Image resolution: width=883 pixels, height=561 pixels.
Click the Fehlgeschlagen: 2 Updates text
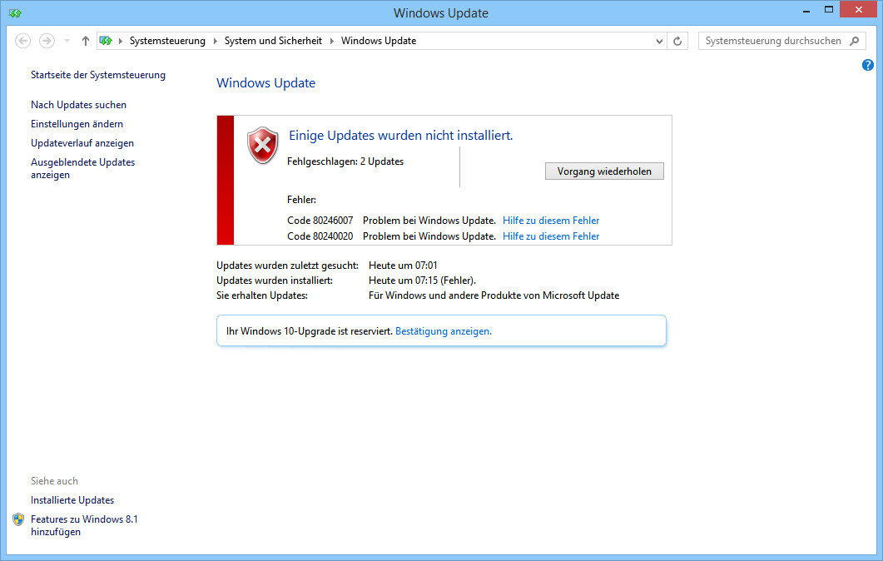(x=345, y=161)
